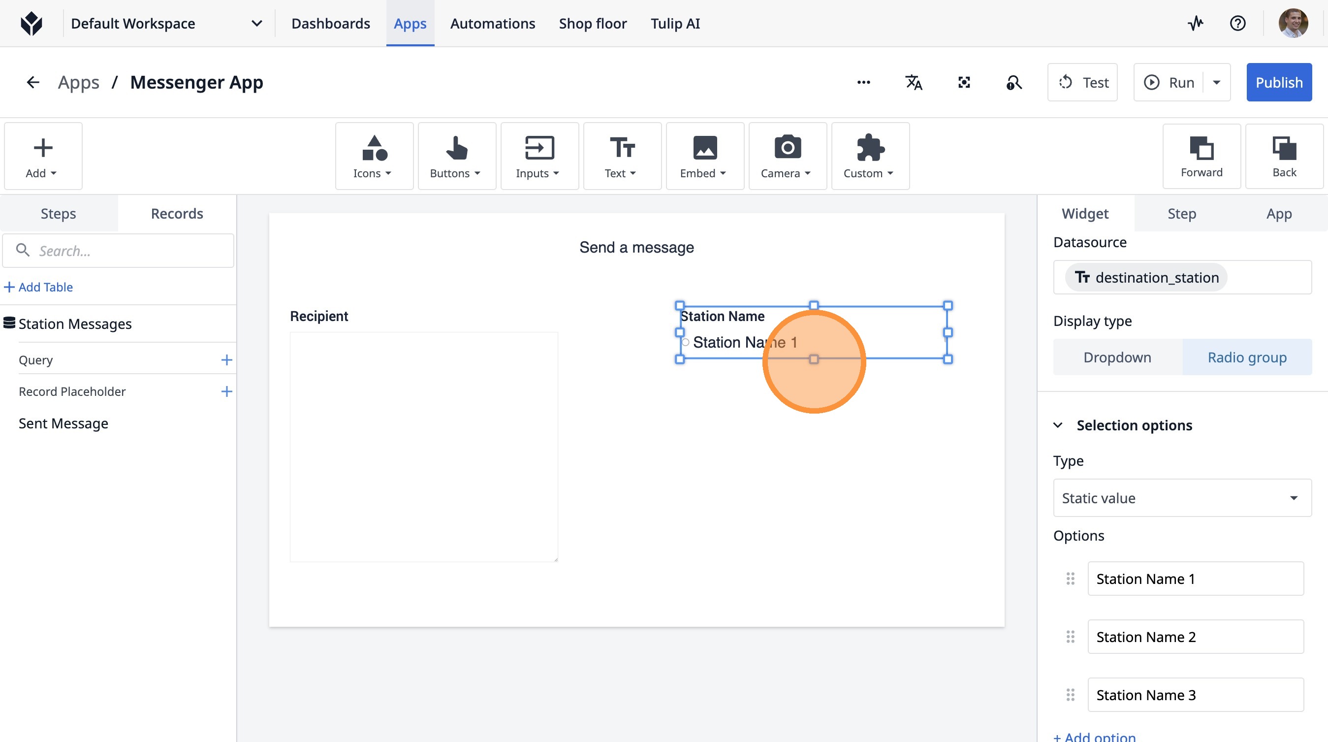Screen dimensions: 1328x742
Task: Select the Station Name 1 radio button
Action: 686,342
